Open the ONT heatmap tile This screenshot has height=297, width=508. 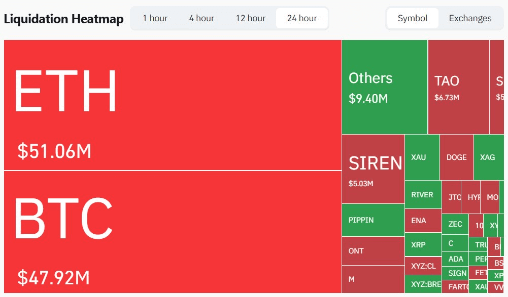[373, 251]
